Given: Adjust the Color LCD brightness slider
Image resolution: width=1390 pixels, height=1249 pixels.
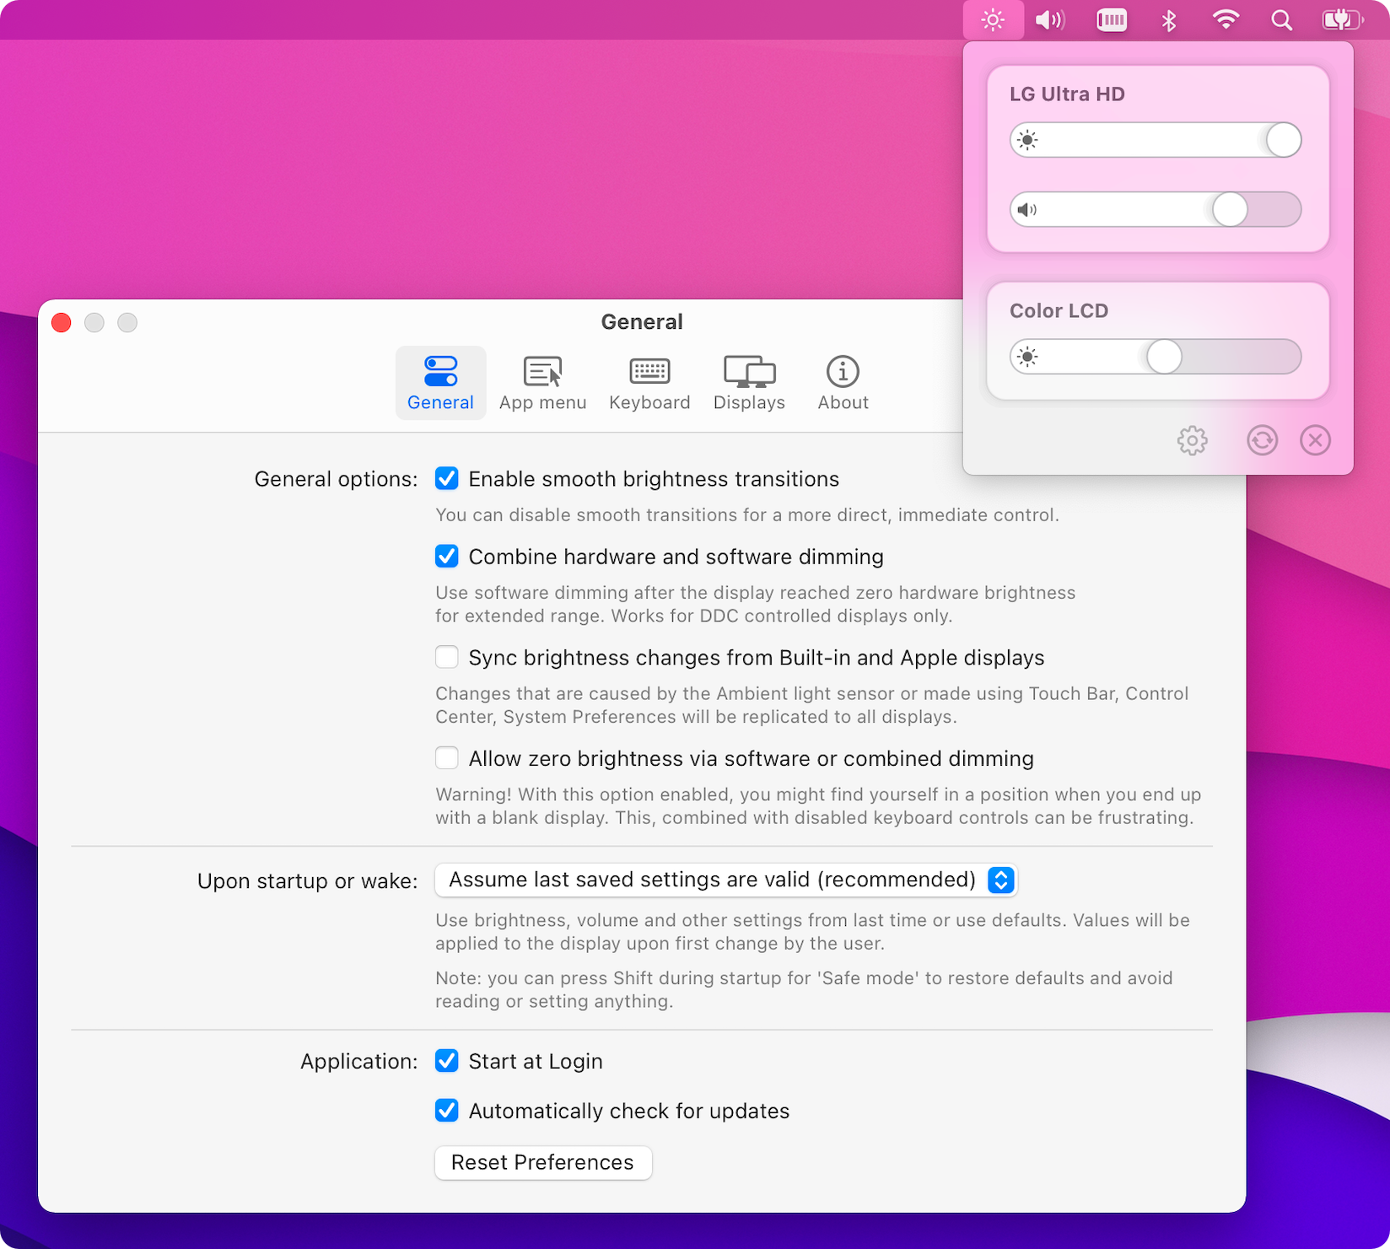Looking at the screenshot, I should click(x=1165, y=357).
